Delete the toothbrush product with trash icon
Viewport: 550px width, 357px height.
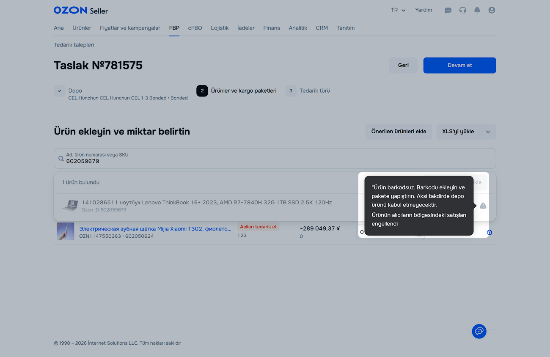[x=489, y=232]
